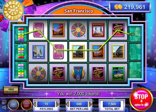
Task: Click the Honolulu beach reel symbol
Action: [118, 73]
